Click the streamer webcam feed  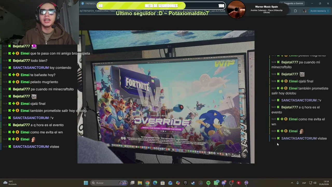click(39, 22)
